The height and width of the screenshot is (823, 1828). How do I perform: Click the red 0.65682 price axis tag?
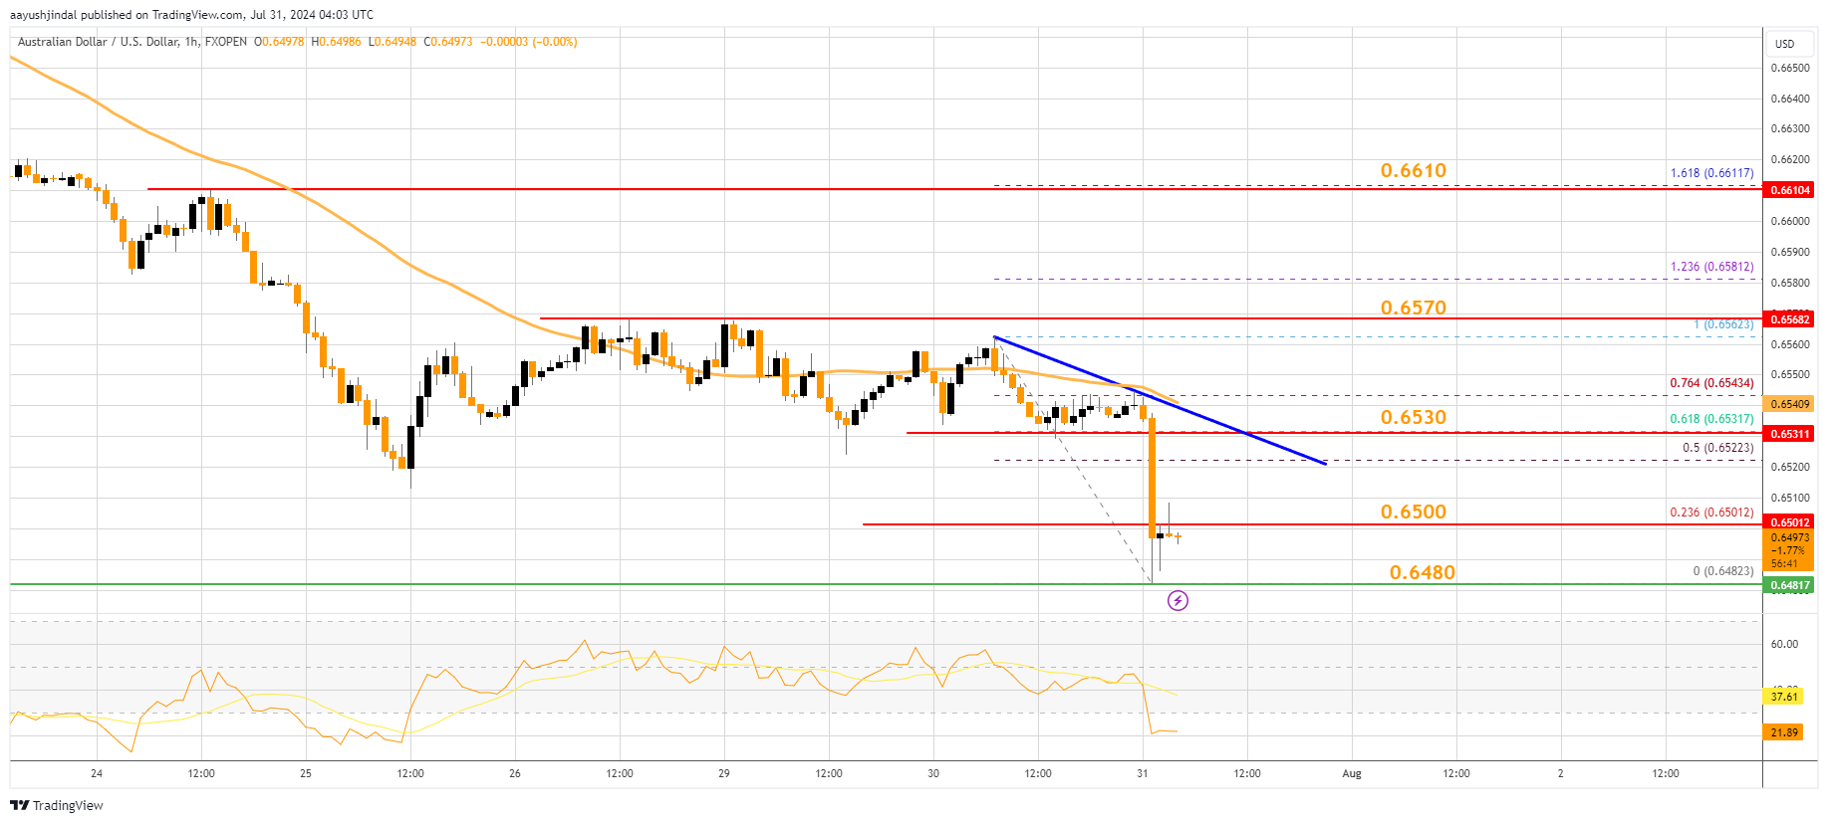click(x=1789, y=319)
